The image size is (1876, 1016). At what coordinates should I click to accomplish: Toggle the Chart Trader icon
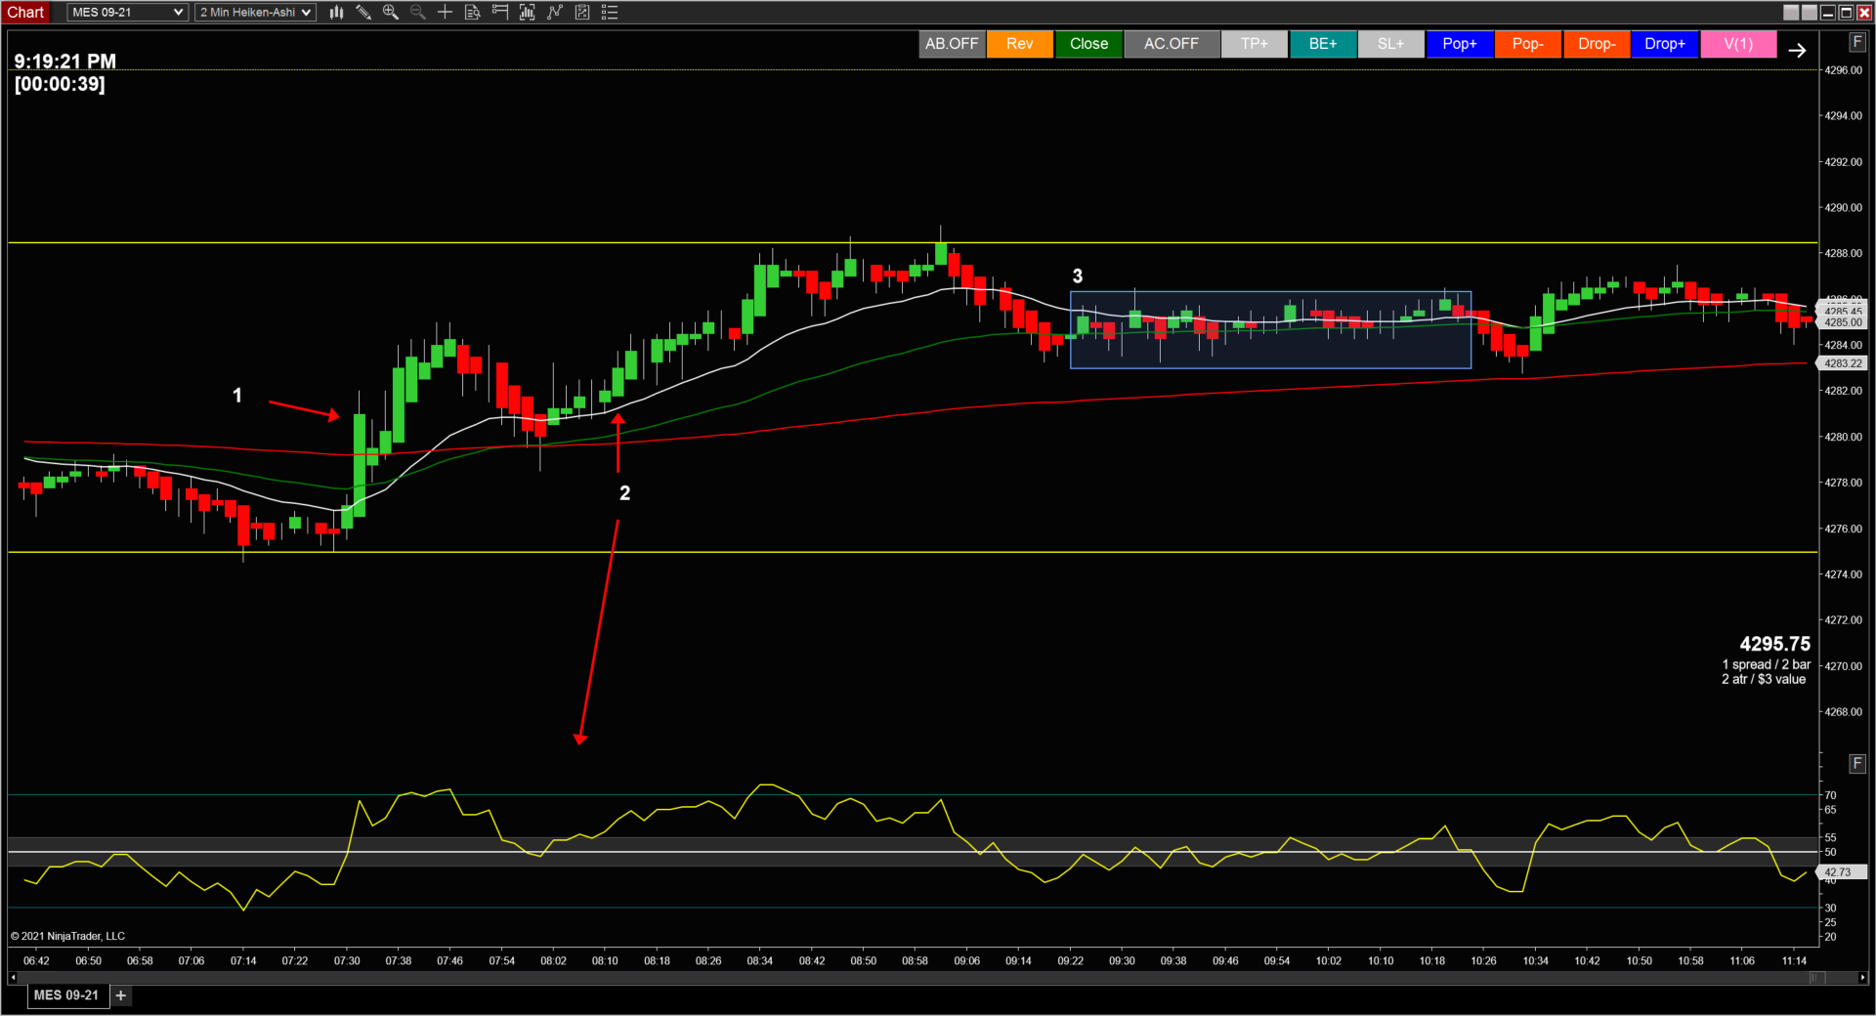(500, 13)
